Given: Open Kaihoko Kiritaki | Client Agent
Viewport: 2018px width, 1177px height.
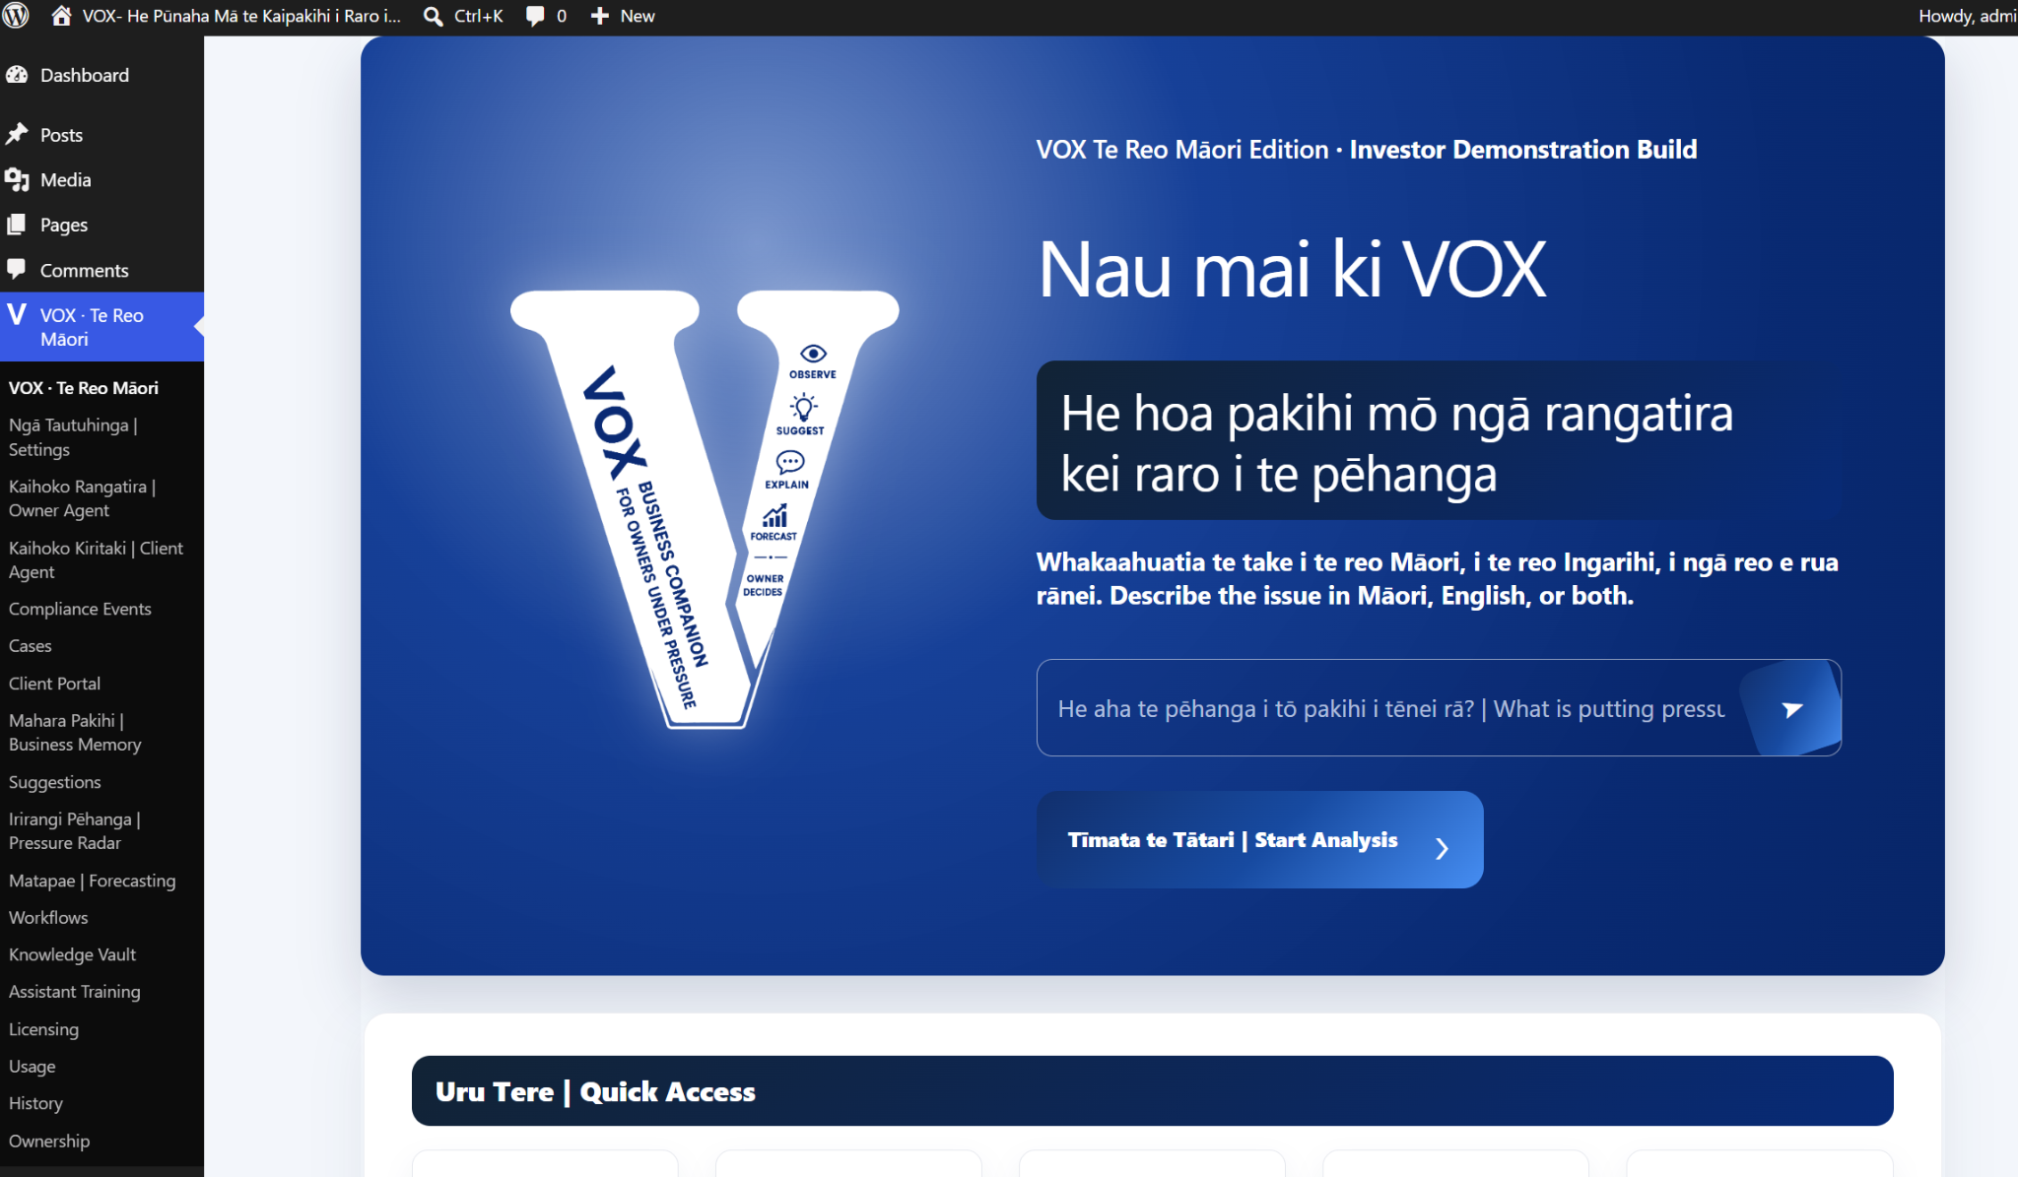Looking at the screenshot, I should pyautogui.click(x=96, y=559).
